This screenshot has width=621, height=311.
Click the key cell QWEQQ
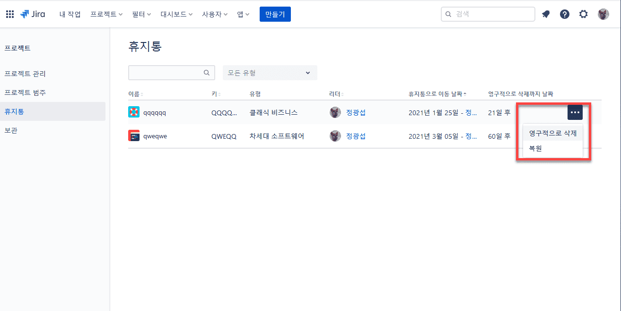click(x=224, y=136)
